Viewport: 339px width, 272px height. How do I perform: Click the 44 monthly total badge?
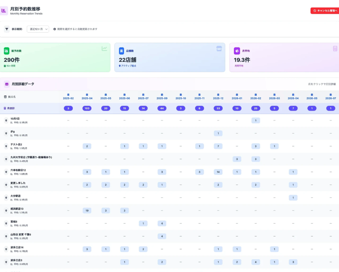pos(162,108)
